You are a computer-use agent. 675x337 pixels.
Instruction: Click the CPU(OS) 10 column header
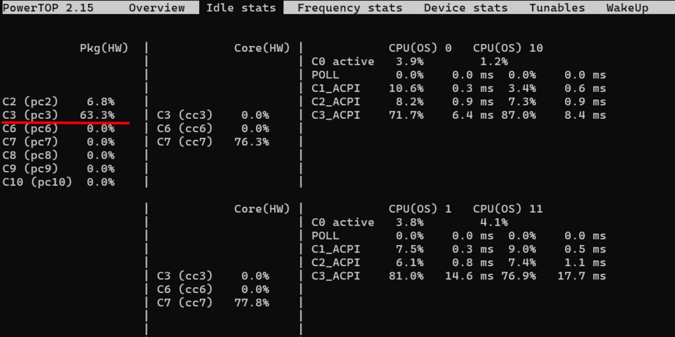[508, 48]
